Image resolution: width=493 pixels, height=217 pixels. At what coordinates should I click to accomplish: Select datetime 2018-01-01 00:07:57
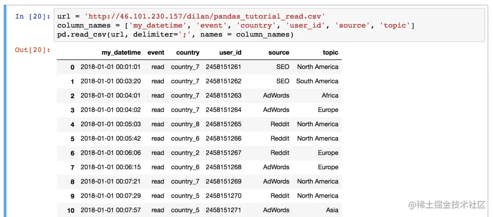(x=111, y=210)
